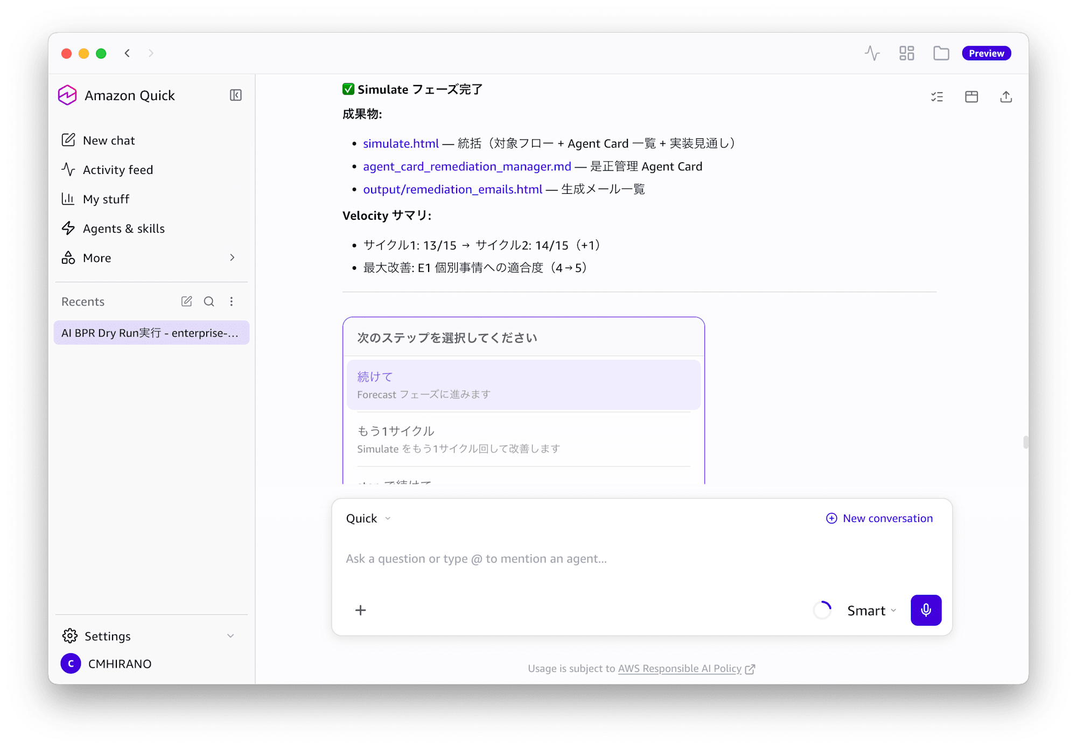Viewport: 1077px width, 748px height.
Task: Click the plus attachment button
Action: [361, 610]
